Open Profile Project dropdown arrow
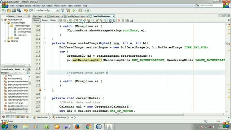This screenshot has height=130, width=231. [x=91, y=10]
